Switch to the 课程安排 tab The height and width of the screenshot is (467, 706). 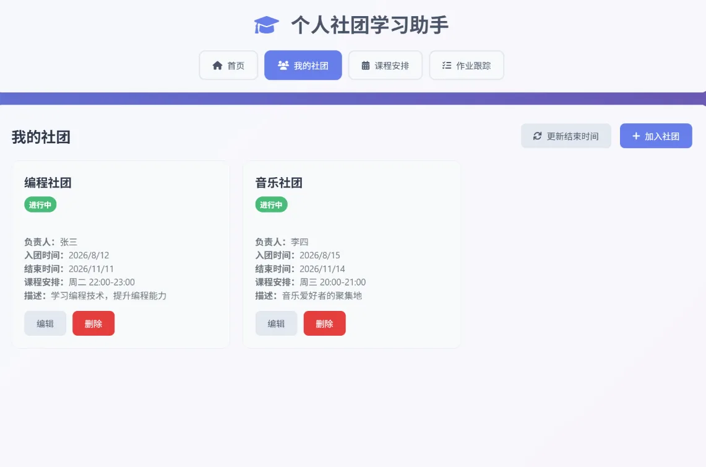385,66
